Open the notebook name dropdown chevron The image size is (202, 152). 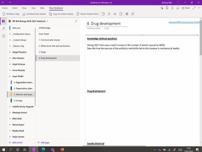pos(47,21)
